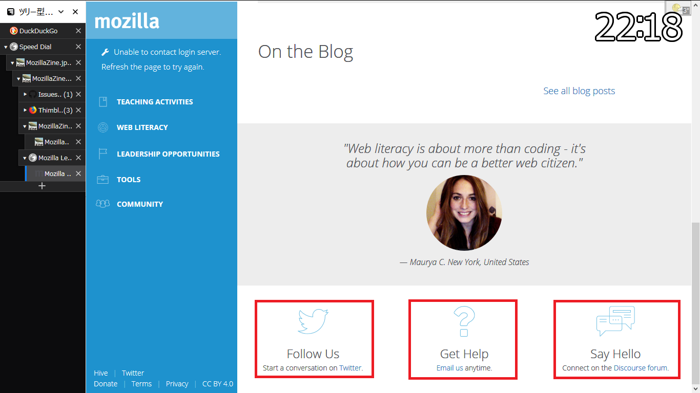The width and height of the screenshot is (700, 393).
Task: Expand the Issues tab group
Action: pyautogui.click(x=25, y=95)
